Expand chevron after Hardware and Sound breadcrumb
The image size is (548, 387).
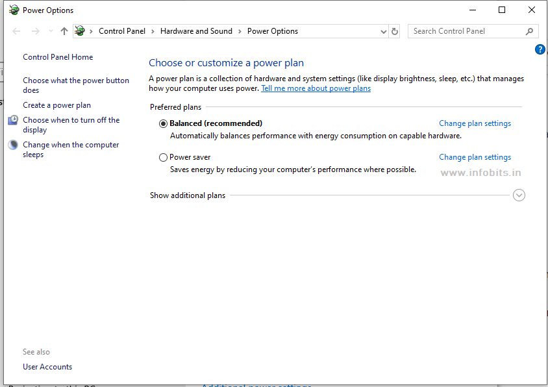point(240,31)
